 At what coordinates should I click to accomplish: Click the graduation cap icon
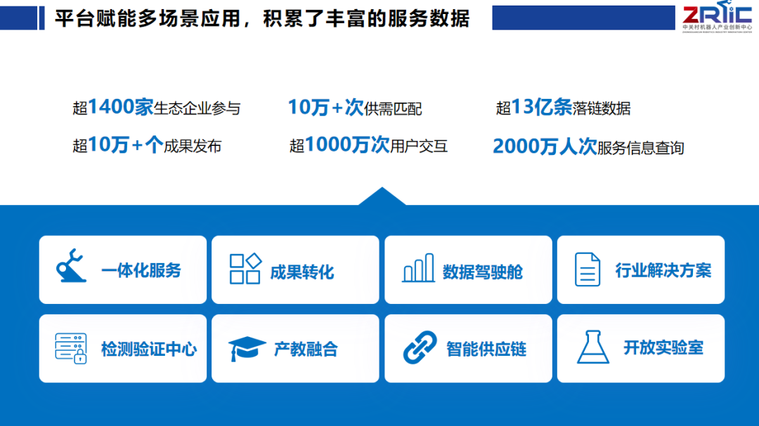(247, 349)
